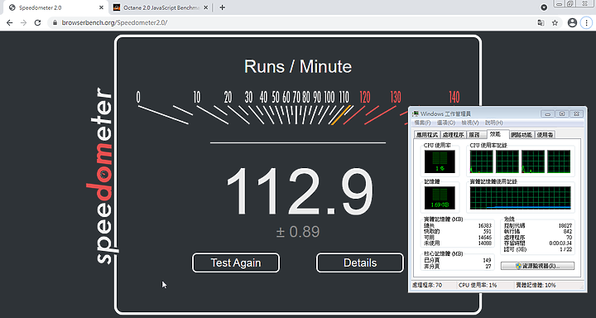596x318 pixels.
Task: Open 檢視(V) menu in Task Manager
Action: [470, 123]
